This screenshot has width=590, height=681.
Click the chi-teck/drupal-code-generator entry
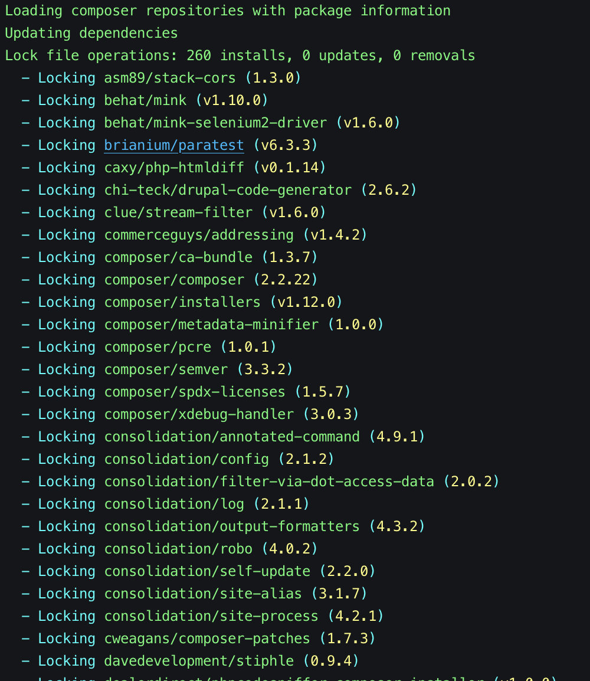(x=227, y=189)
